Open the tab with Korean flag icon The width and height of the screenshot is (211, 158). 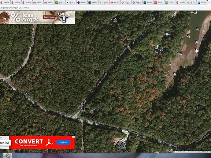[x=71, y=3]
